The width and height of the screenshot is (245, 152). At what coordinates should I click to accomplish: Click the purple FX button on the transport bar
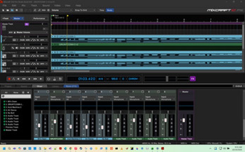coord(193,78)
